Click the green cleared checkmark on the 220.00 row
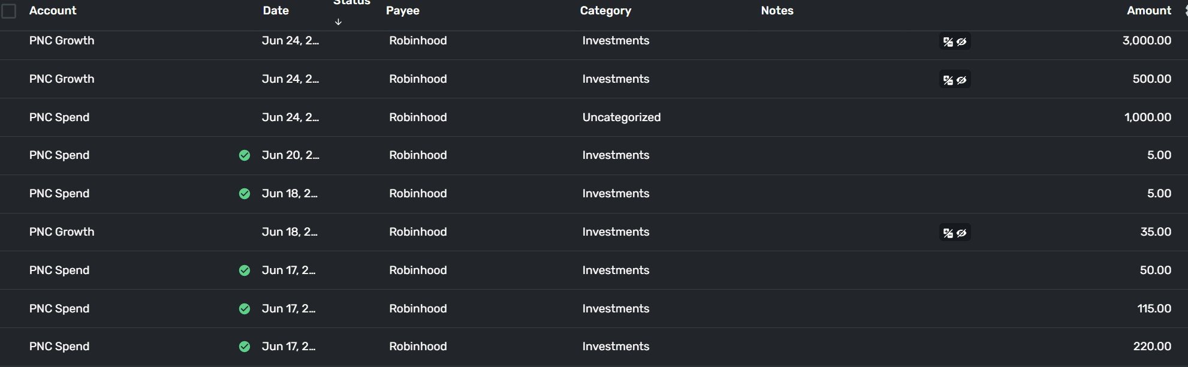 pyautogui.click(x=245, y=347)
